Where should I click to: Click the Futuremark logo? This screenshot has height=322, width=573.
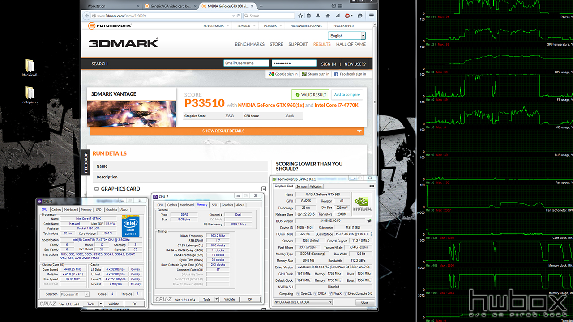110,26
